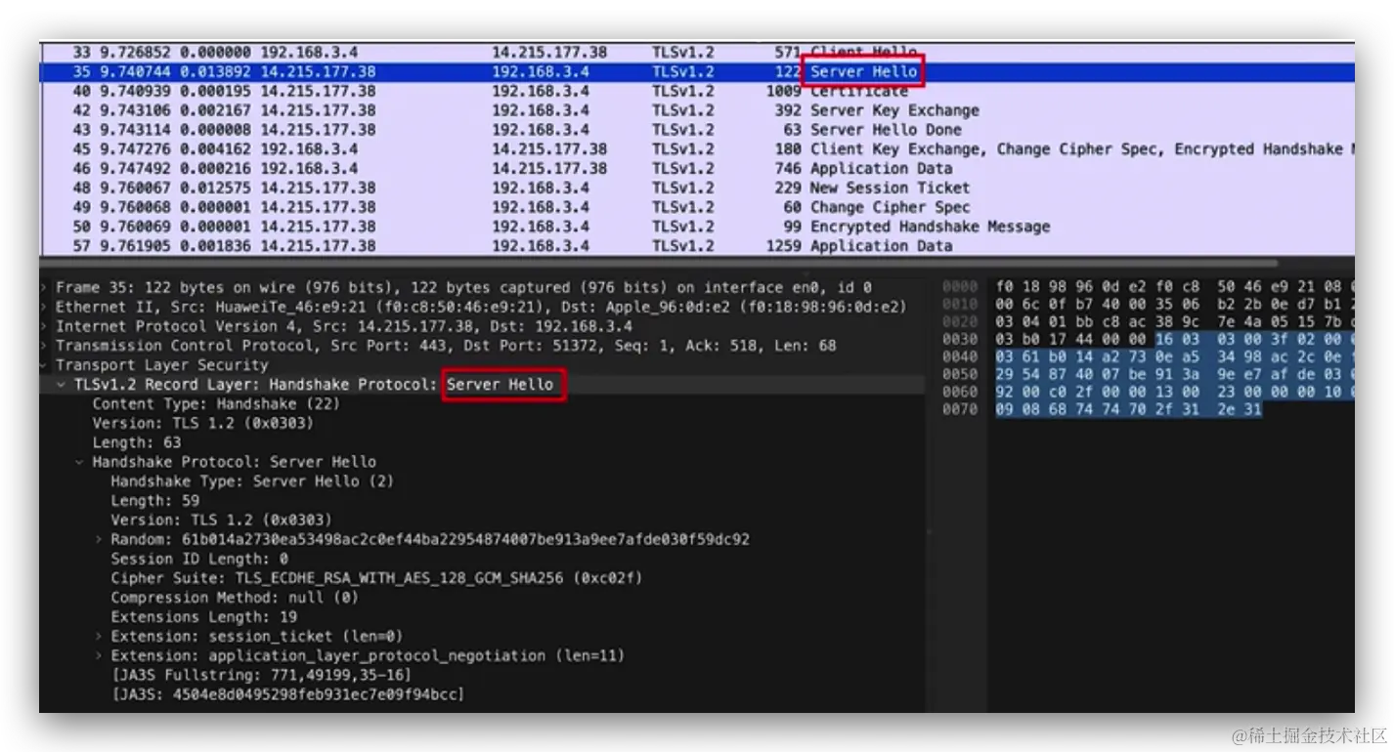The width and height of the screenshot is (1394, 752).
Task: Select packet 40 Certificate row
Action: (697, 91)
